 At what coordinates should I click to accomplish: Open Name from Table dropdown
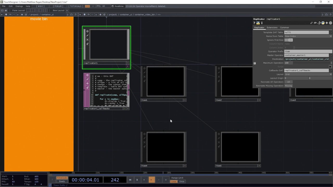pos(308,36)
